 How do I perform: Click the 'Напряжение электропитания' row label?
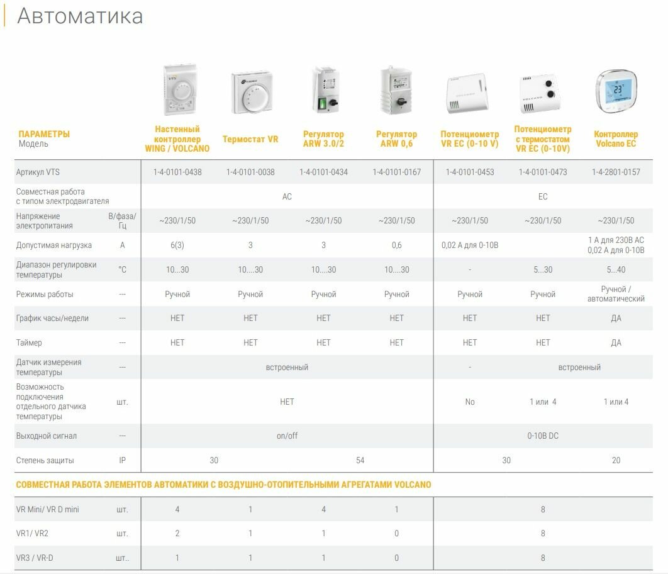pyautogui.click(x=44, y=221)
